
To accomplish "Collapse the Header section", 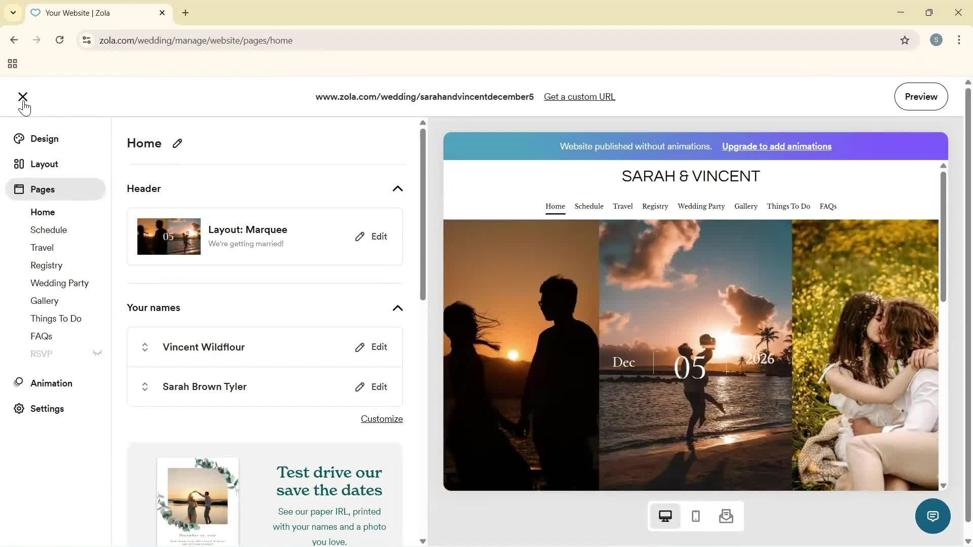I will [x=398, y=188].
